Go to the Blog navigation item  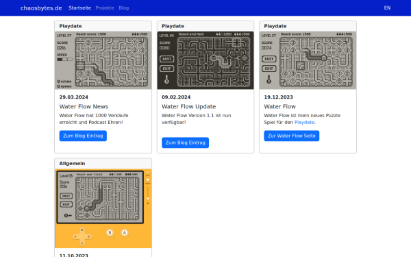[x=124, y=8]
